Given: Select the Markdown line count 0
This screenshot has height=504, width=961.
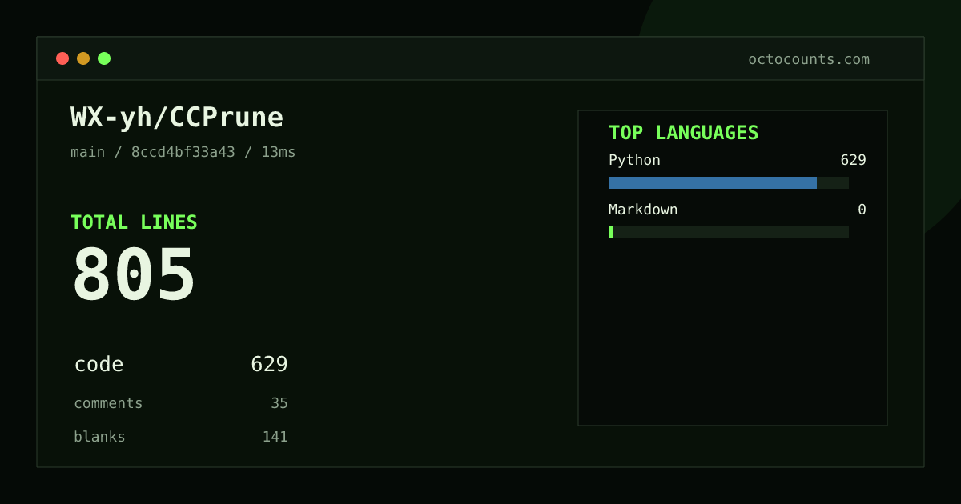Looking at the screenshot, I should (x=862, y=210).
